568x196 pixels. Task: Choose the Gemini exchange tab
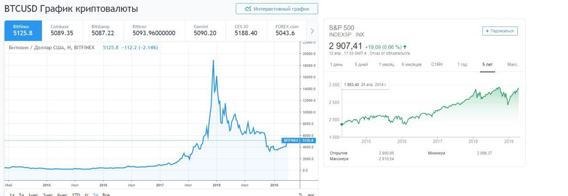click(205, 30)
